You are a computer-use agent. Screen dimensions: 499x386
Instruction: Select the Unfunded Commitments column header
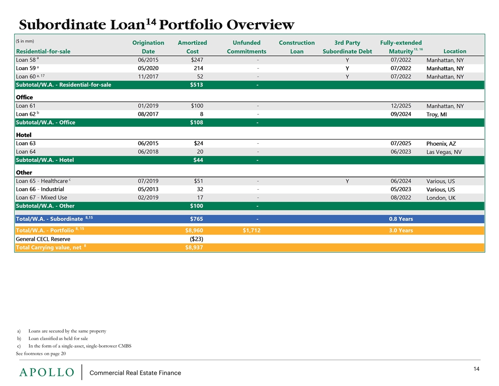point(246,47)
